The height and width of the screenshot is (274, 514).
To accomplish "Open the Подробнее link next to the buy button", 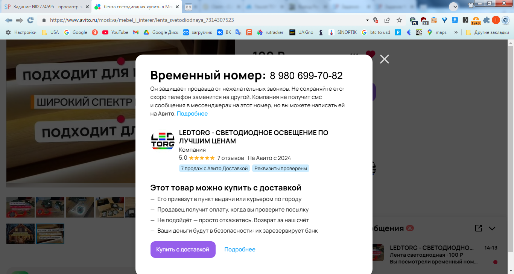I will point(240,250).
